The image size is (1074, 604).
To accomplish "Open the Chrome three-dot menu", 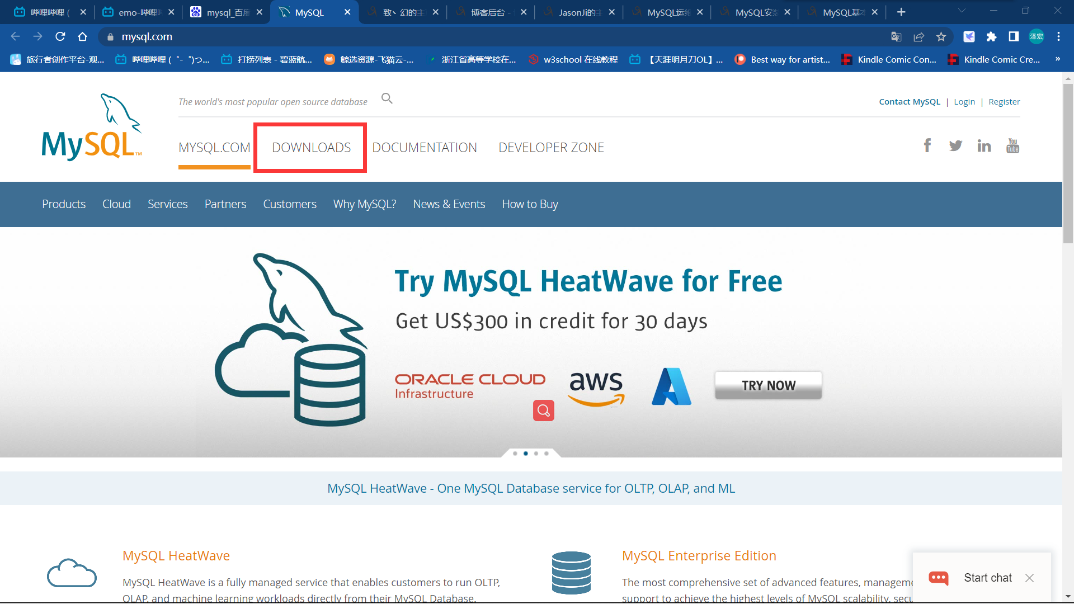I will [x=1058, y=36].
